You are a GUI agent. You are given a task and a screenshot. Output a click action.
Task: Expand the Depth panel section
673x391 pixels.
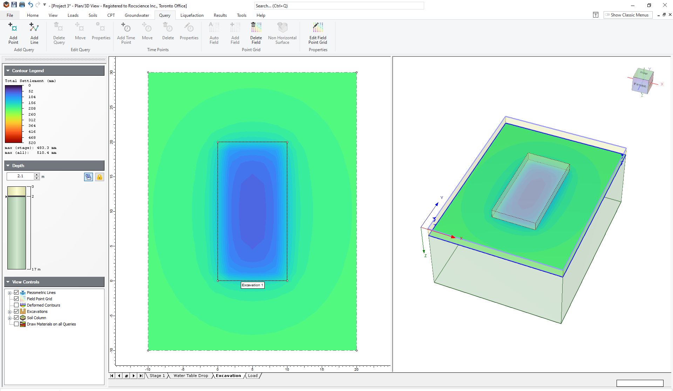[8, 165]
